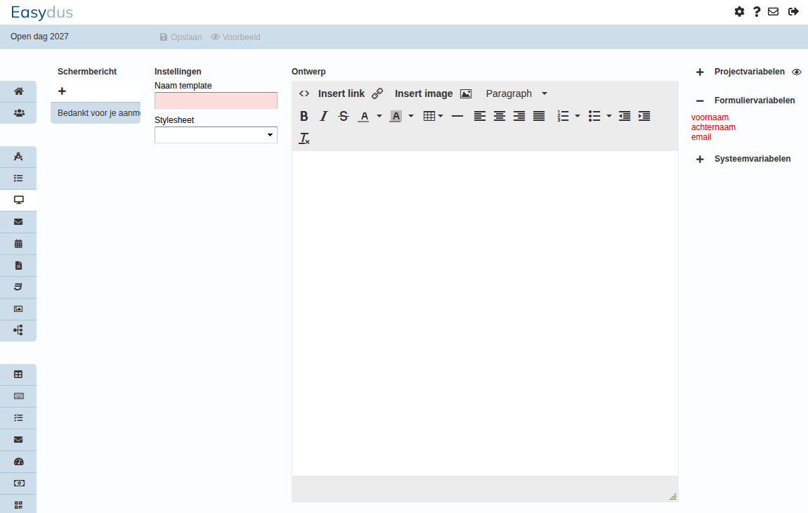Open the calendar sidebar icon
This screenshot has height=513, width=808.
click(18, 244)
